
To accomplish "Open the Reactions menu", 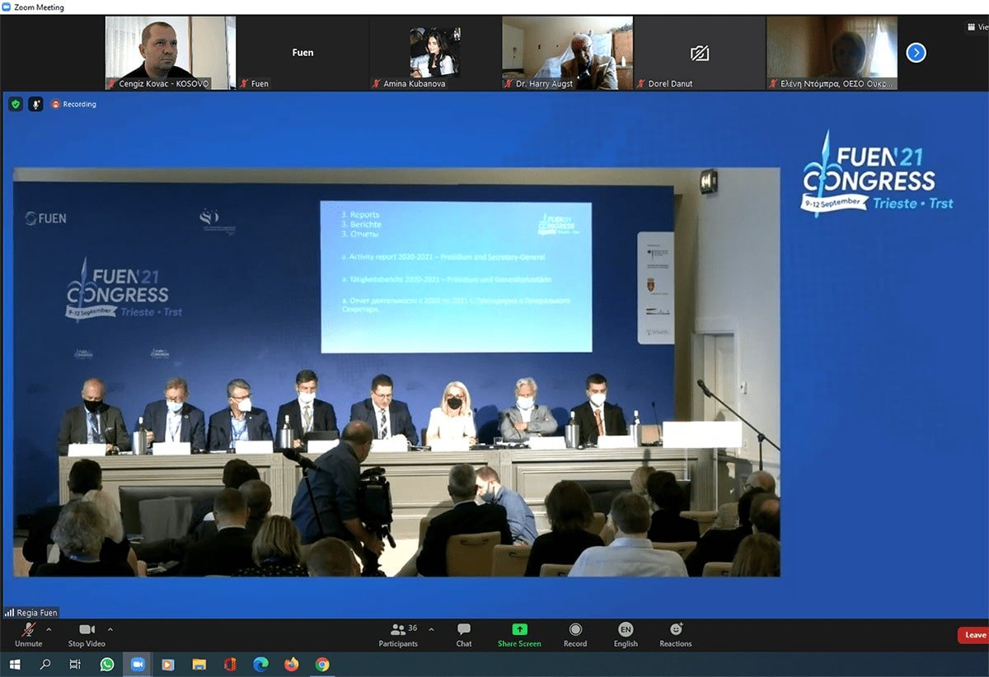I will pyautogui.click(x=676, y=634).
